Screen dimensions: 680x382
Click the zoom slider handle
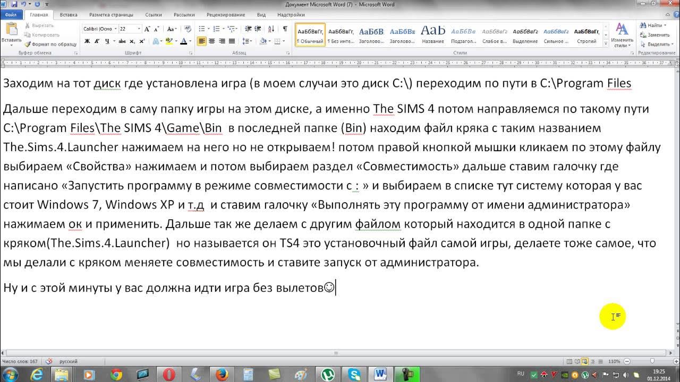pos(653,361)
